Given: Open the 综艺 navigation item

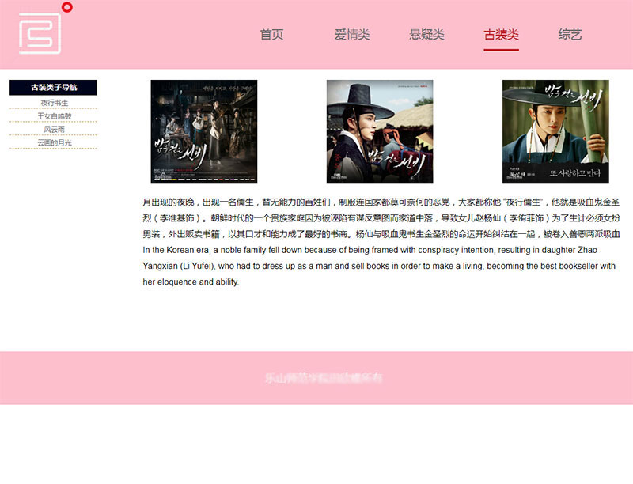Looking at the screenshot, I should click(570, 35).
